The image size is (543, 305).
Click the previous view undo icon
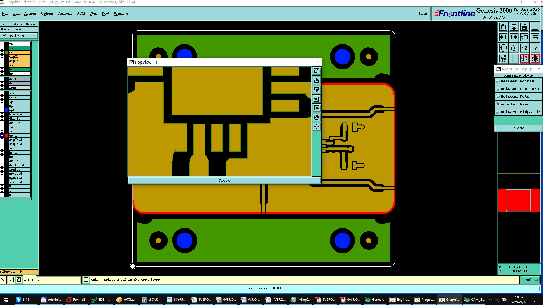[524, 38]
